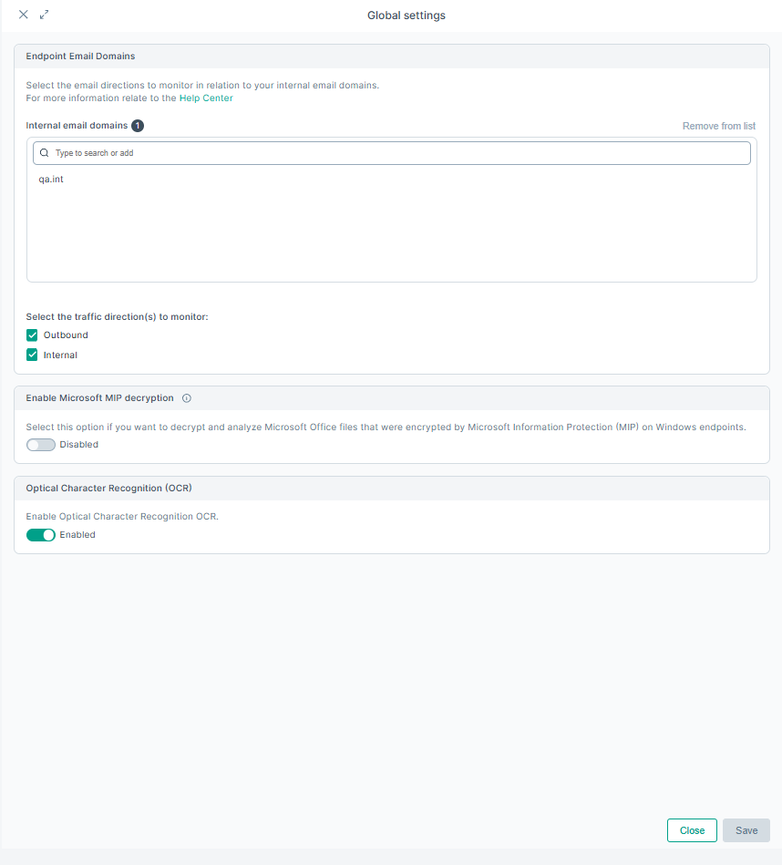Click the Save button
This screenshot has height=865, width=782.
tap(746, 830)
